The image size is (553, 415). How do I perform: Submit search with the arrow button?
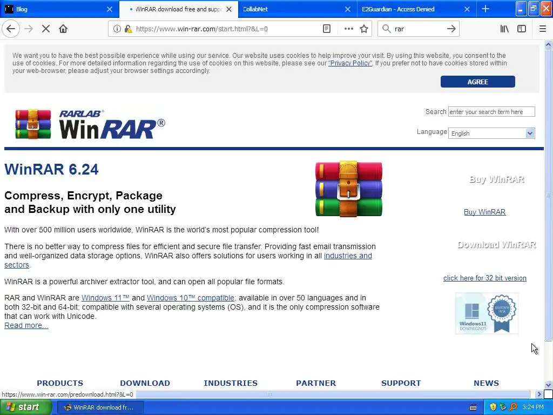(451, 29)
